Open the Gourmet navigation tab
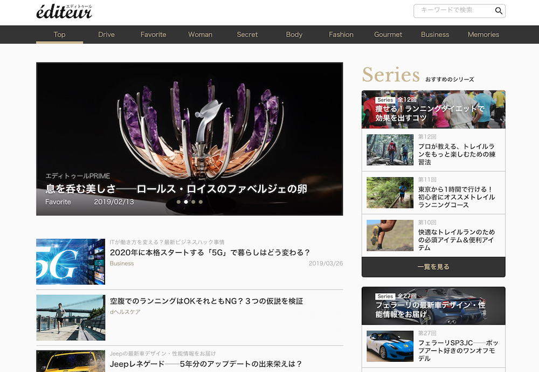 click(x=388, y=35)
